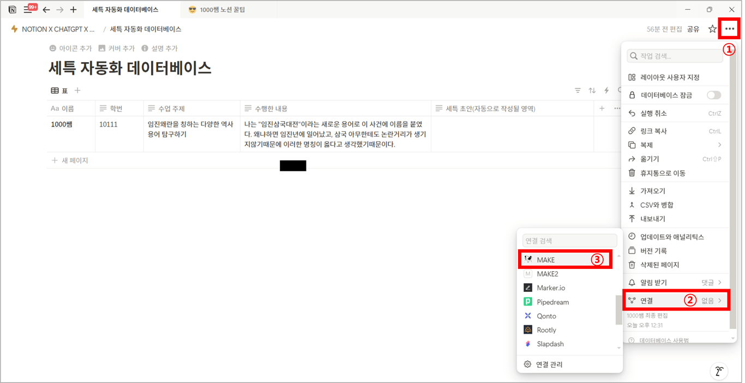The image size is (745, 383).
Task: Select the Rootly connection
Action: [566, 330]
